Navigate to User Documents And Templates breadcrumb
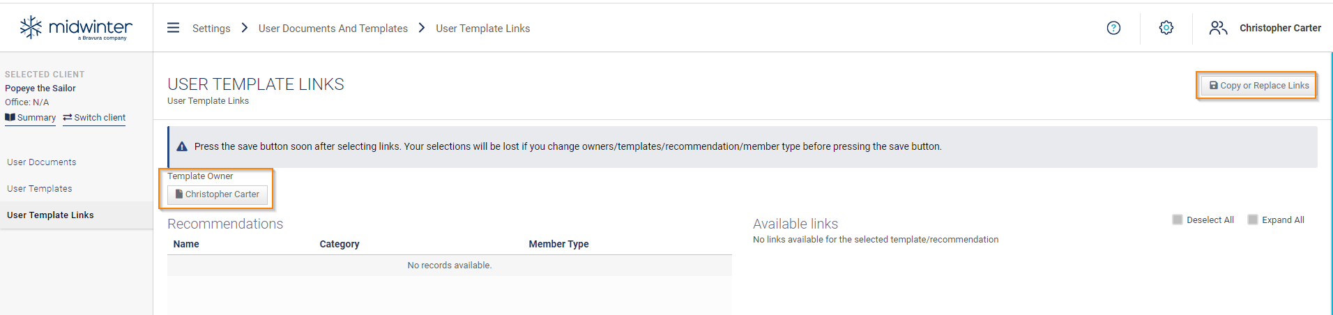The height and width of the screenshot is (315, 1333). tap(333, 29)
